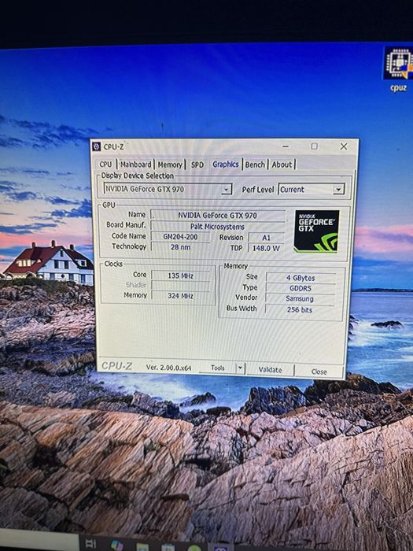Click the Validate button
The width and height of the screenshot is (413, 551).
270,369
